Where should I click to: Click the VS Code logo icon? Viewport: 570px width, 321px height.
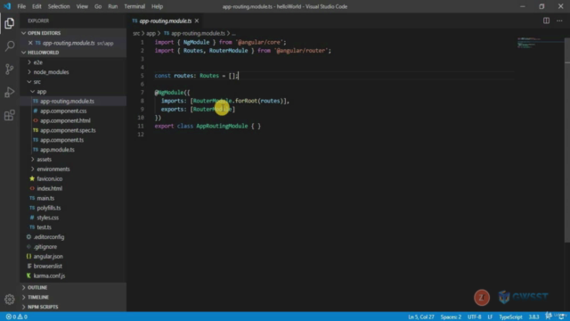7,6
